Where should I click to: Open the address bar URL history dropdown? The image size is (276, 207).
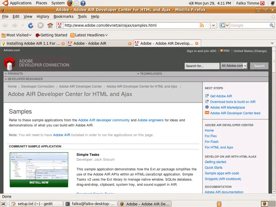213,25
